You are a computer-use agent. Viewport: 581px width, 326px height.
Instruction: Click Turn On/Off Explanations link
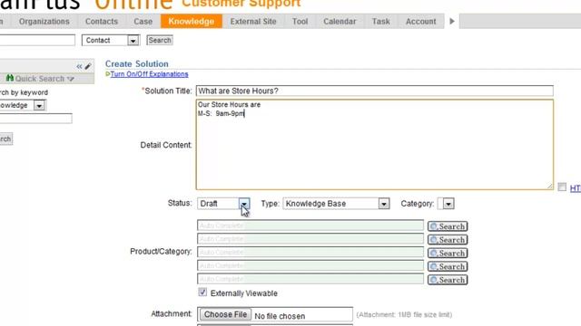pyautogui.click(x=149, y=74)
